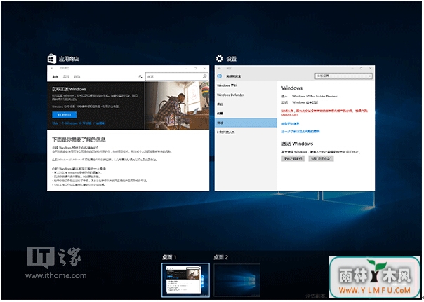Click the blue ¥1,458.00 price button
The width and height of the screenshot is (424, 302).
click(65, 115)
